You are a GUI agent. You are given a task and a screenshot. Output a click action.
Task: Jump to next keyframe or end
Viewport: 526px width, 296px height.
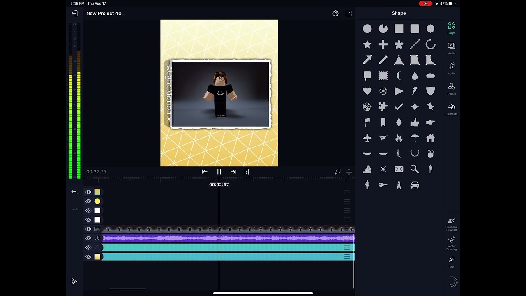[233, 172]
